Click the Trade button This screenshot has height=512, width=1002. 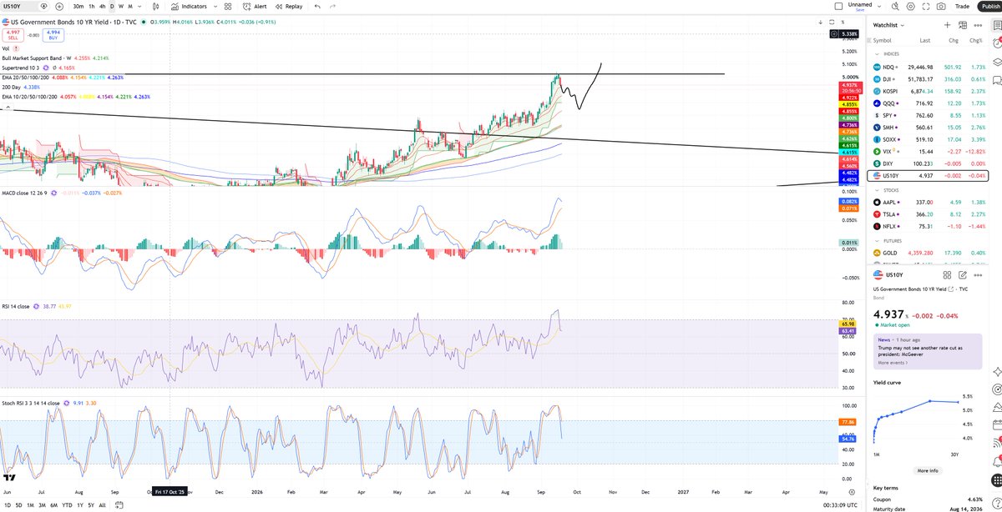(962, 6)
